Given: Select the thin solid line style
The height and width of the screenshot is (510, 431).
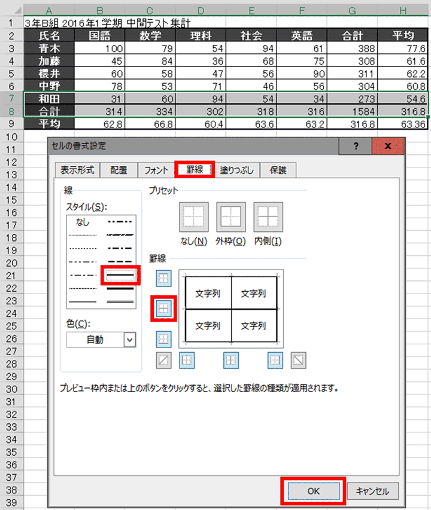Looking at the screenshot, I should (x=83, y=302).
